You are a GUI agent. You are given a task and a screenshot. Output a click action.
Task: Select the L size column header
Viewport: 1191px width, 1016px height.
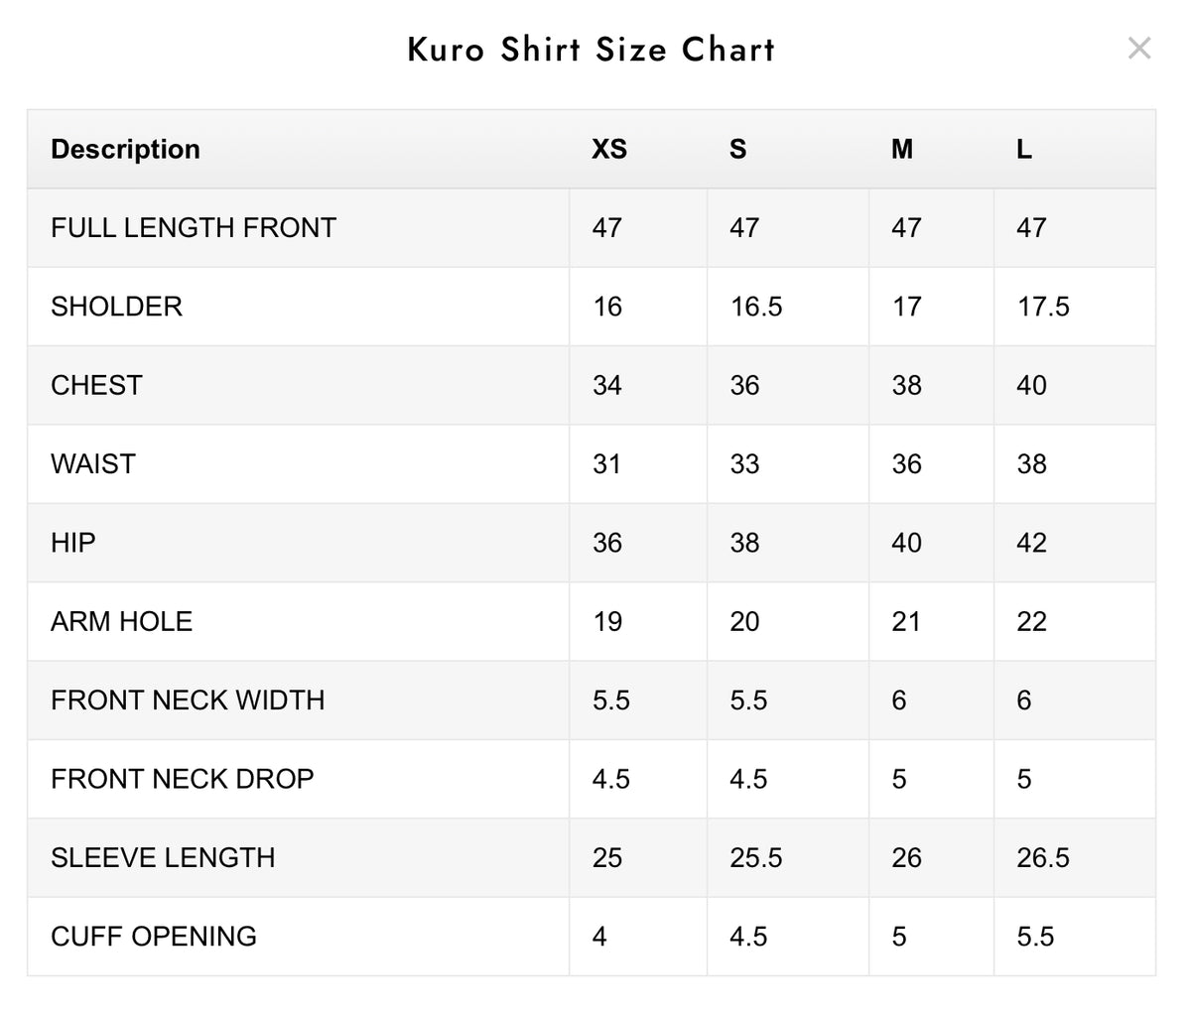1024,149
